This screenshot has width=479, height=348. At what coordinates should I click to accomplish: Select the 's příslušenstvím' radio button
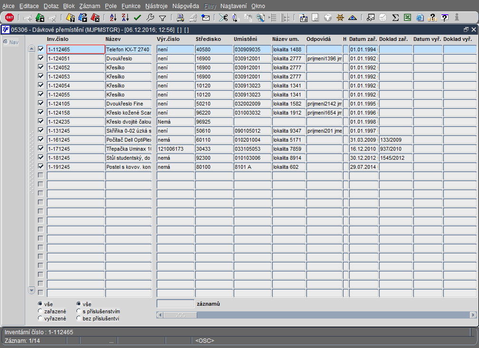pyautogui.click(x=78, y=311)
